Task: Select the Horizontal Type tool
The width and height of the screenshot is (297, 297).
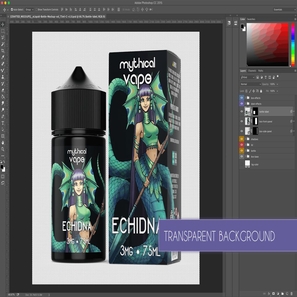Action: 3,123
